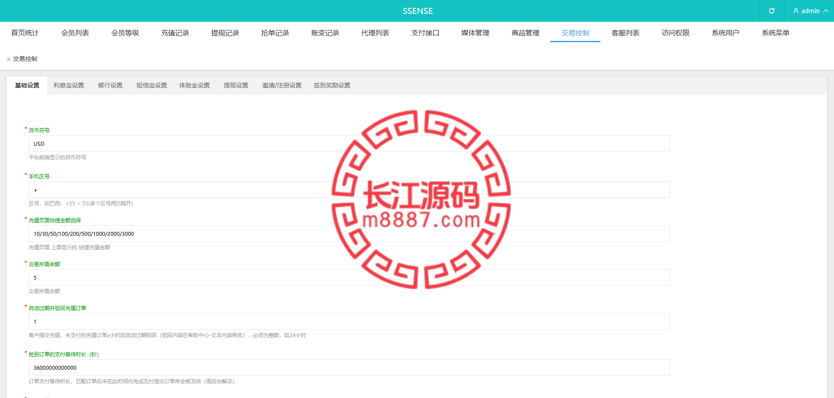Click the 自动过期并驳回充值订单 label

pyautogui.click(x=57, y=308)
